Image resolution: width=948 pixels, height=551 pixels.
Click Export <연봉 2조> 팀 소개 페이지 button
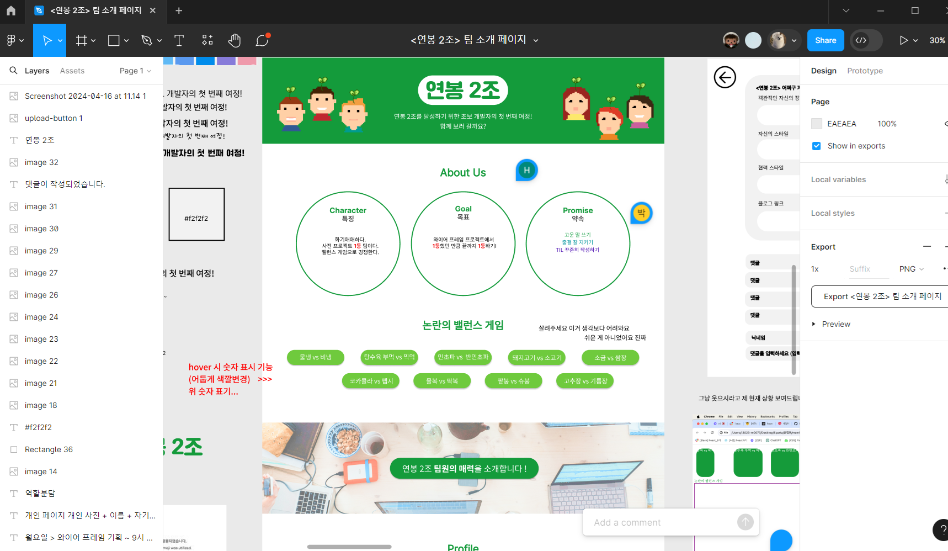[881, 296]
